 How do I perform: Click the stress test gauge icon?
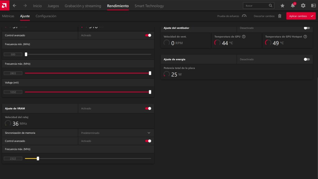(244, 16)
